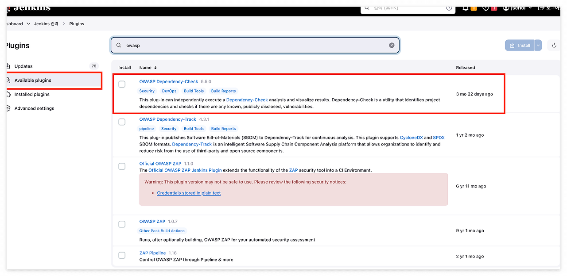Select Available plugins in sidebar
Viewport: 567px width, 276px height.
coord(54,80)
